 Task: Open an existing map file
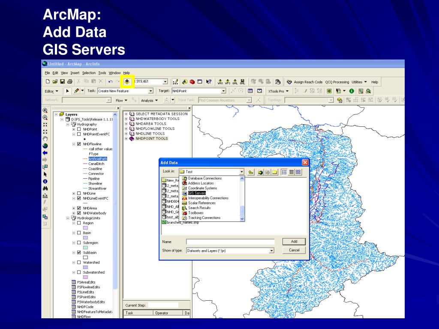click(55, 81)
